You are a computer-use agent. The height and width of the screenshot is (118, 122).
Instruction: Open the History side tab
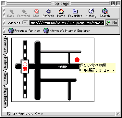pos(5,63)
